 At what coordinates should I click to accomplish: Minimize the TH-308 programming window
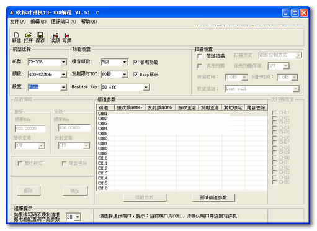[286, 13]
